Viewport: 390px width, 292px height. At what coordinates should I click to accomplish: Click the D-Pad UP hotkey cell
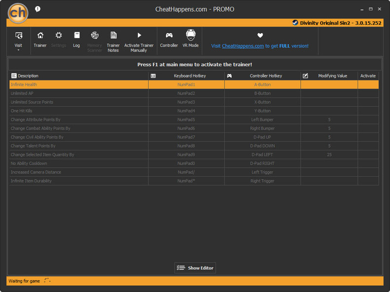coord(263,137)
